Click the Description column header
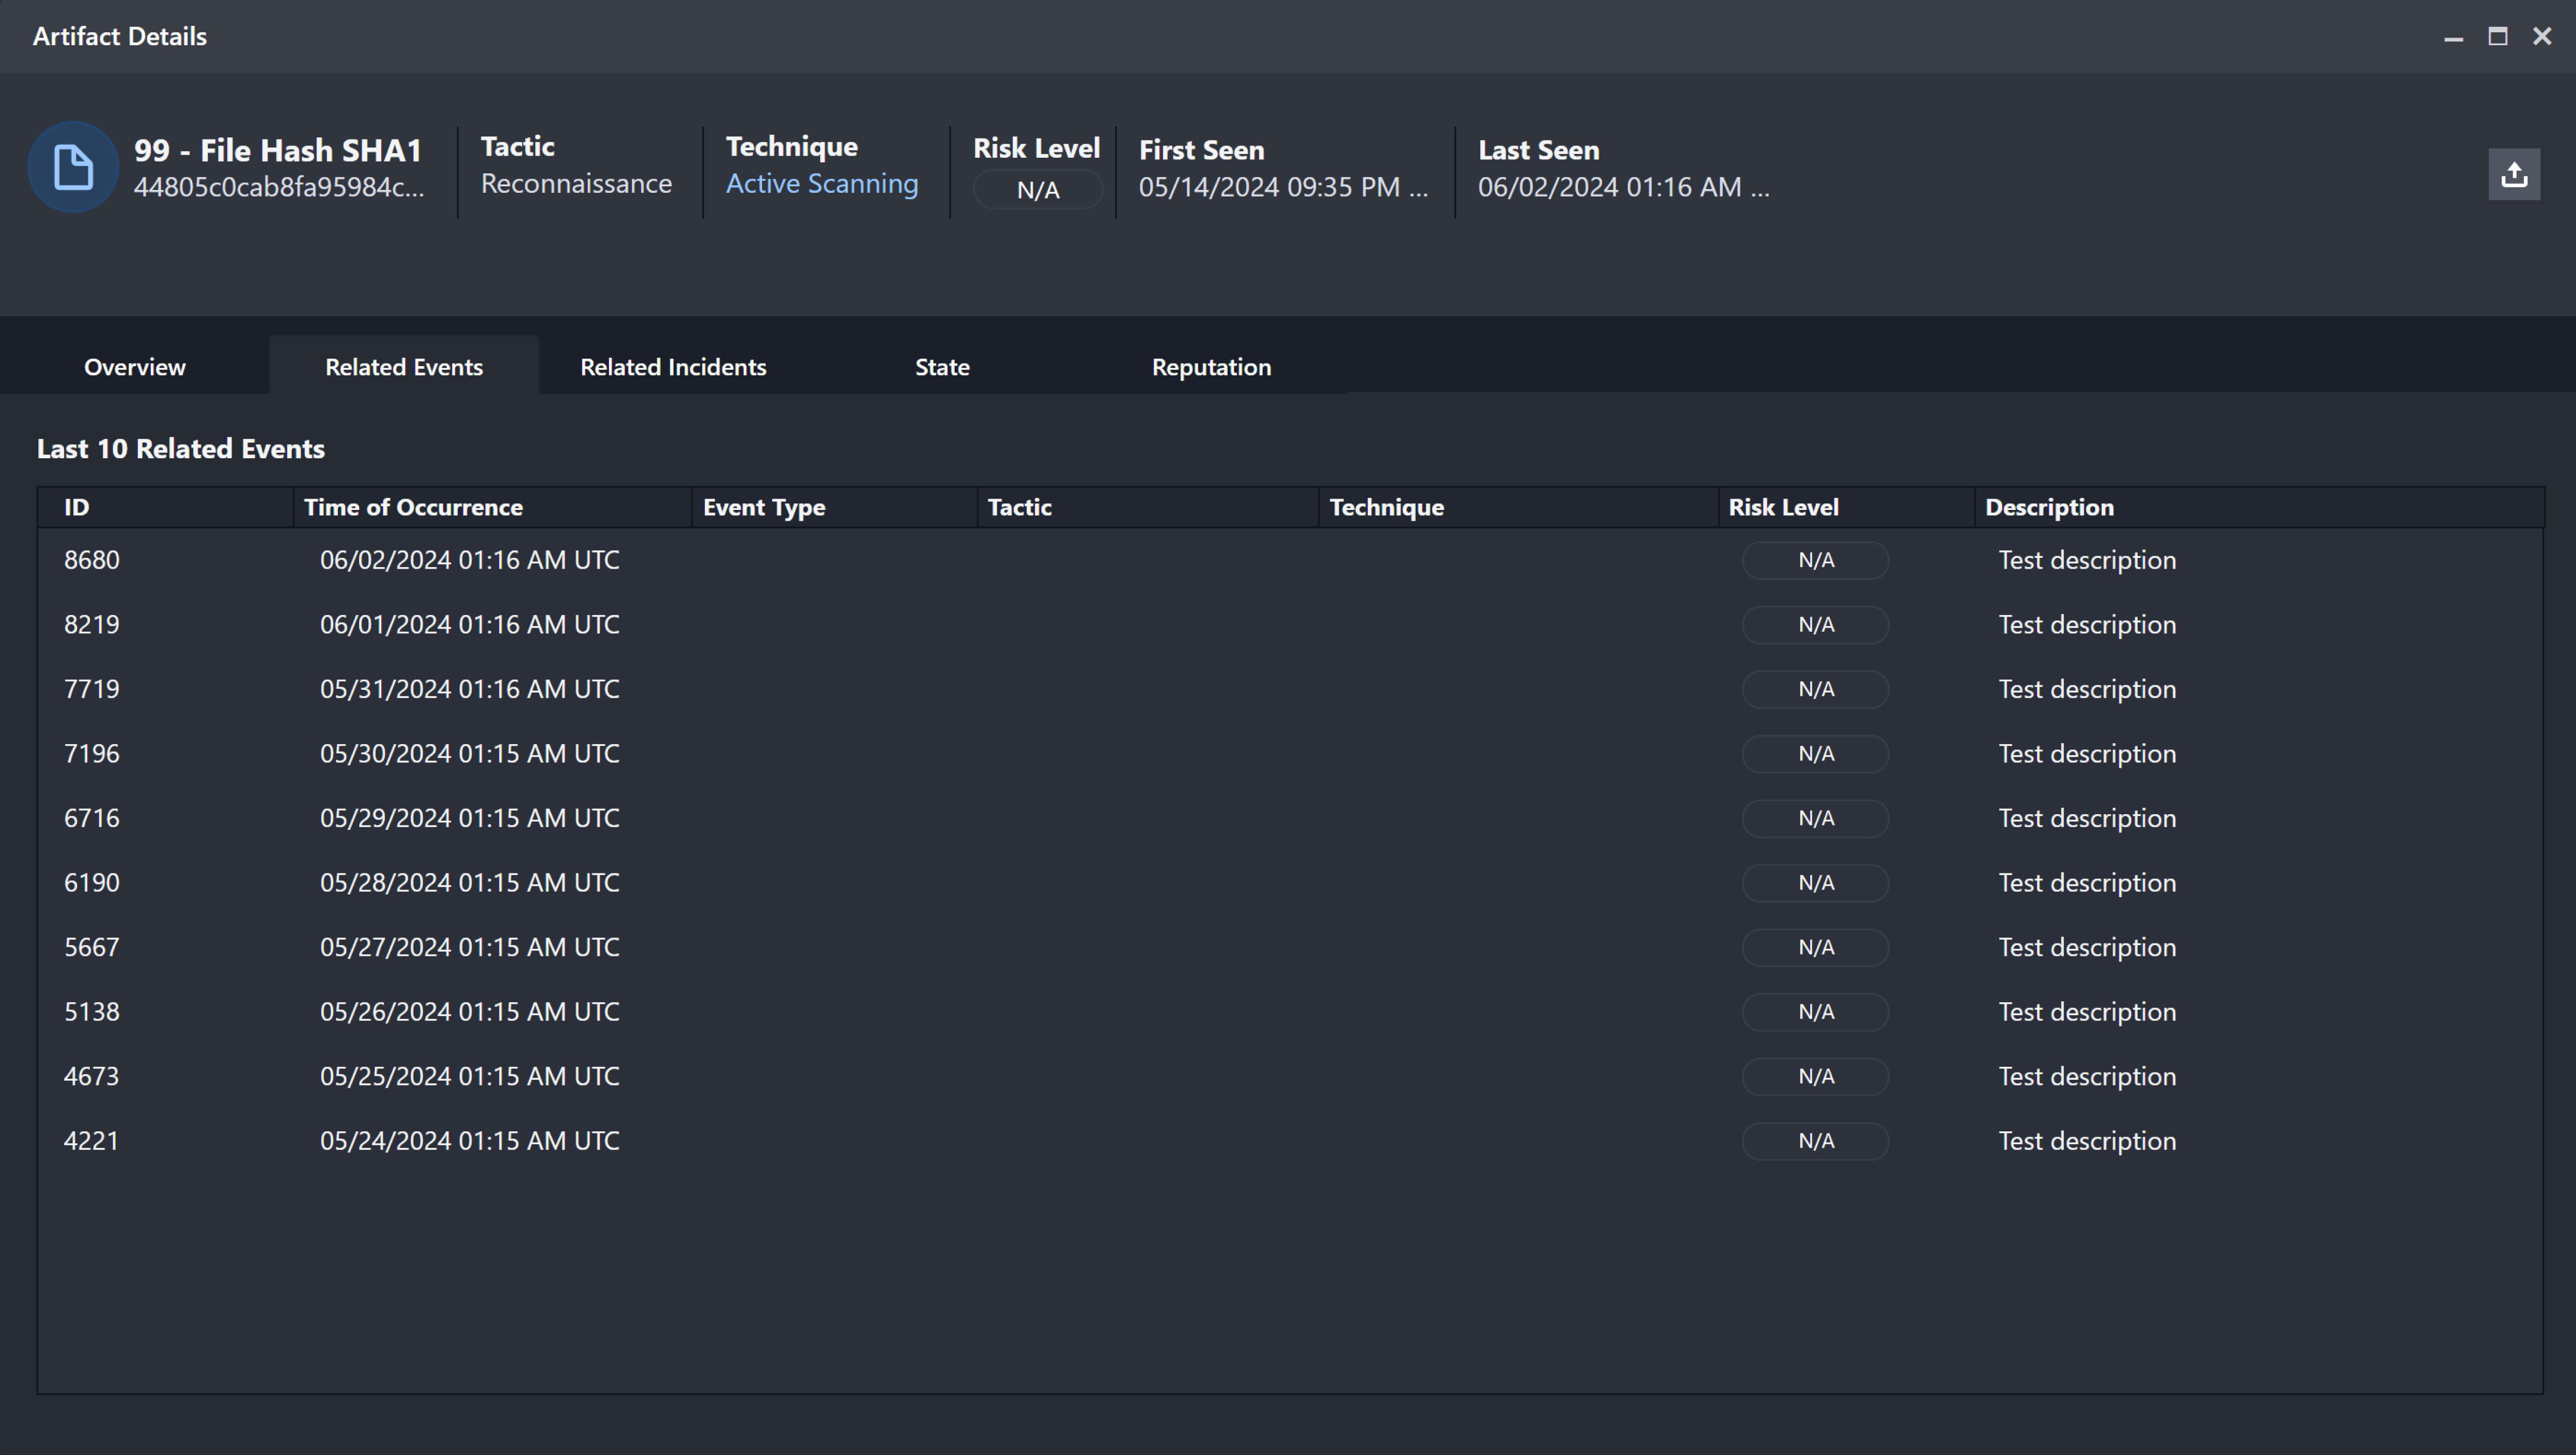 click(x=2048, y=507)
